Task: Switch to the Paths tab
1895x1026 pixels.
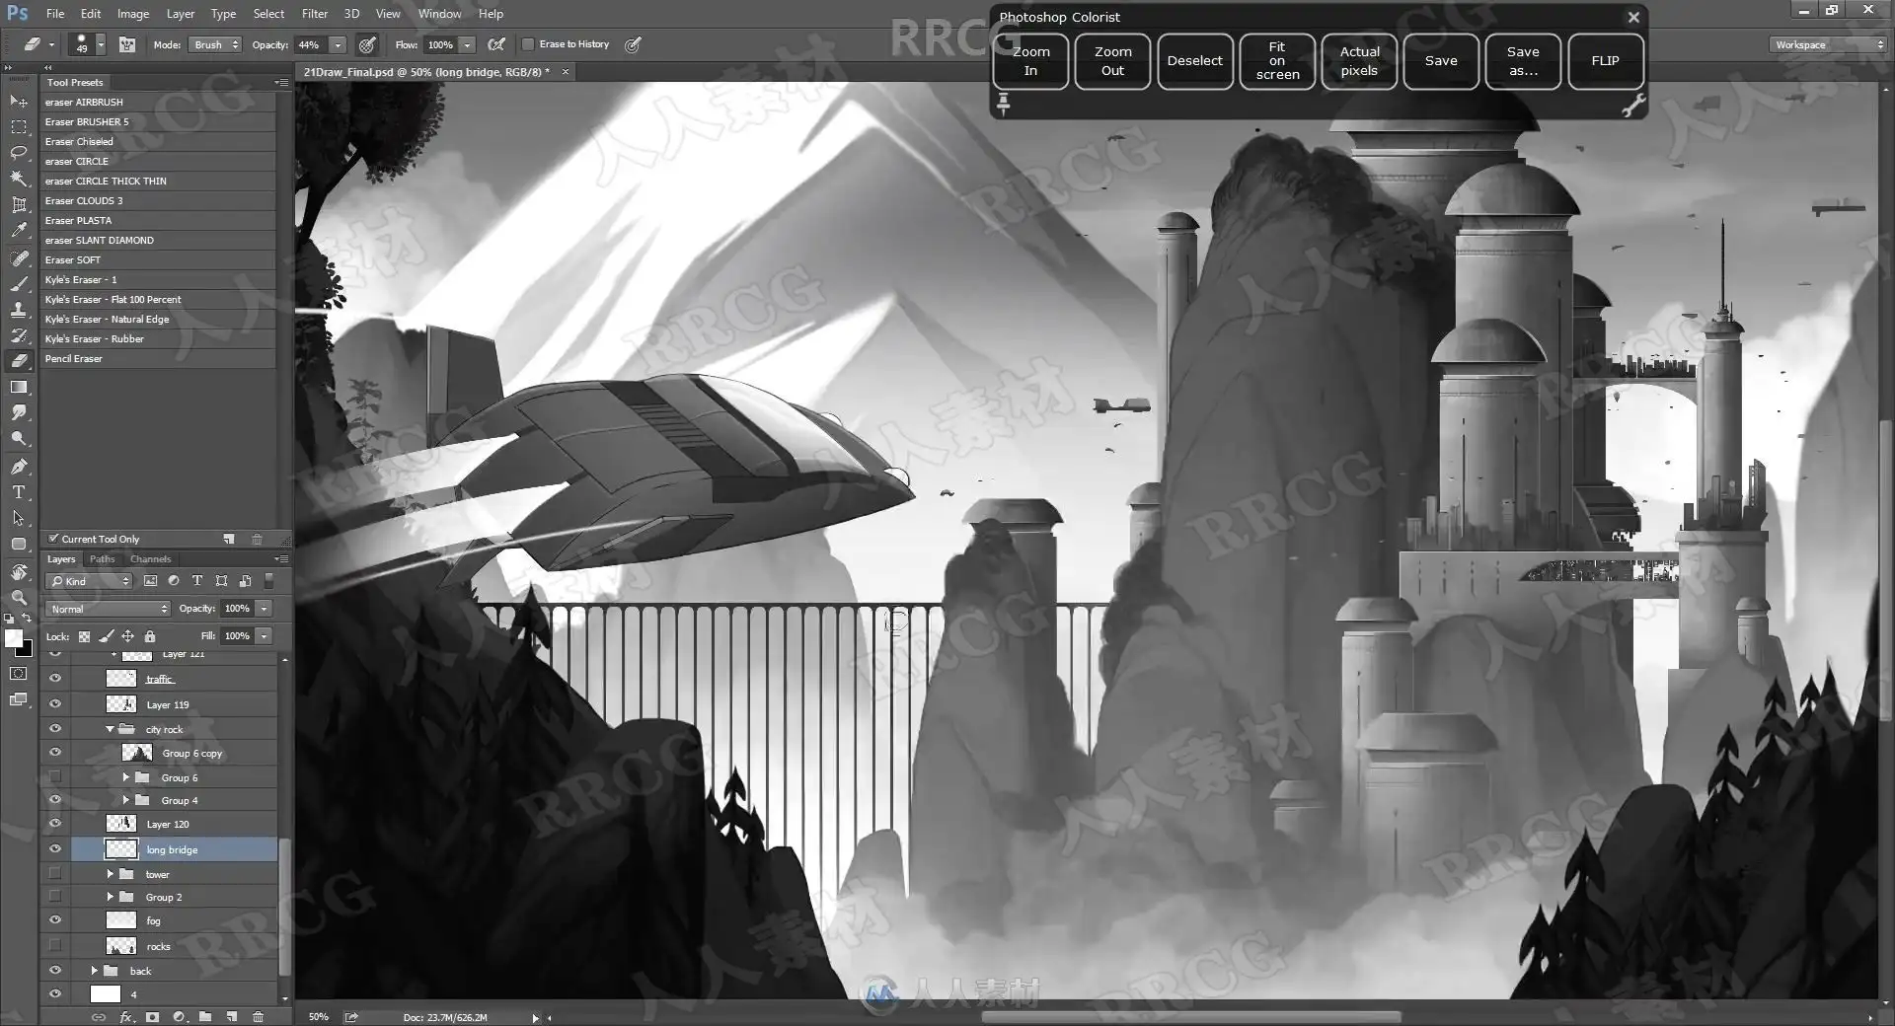Action: pyautogui.click(x=102, y=559)
